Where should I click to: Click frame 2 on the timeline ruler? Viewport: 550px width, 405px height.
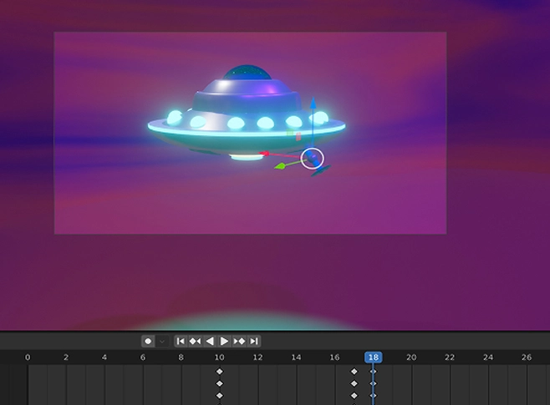[x=66, y=357]
